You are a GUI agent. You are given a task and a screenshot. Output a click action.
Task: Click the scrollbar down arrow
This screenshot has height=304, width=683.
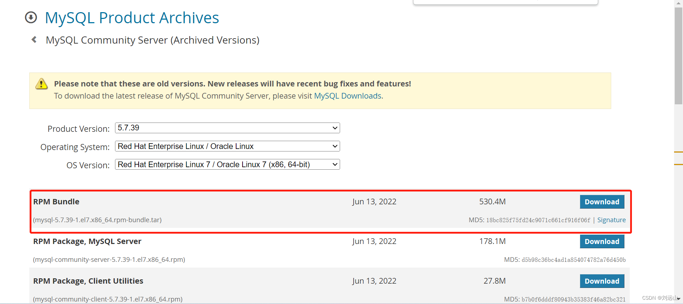pos(678,299)
